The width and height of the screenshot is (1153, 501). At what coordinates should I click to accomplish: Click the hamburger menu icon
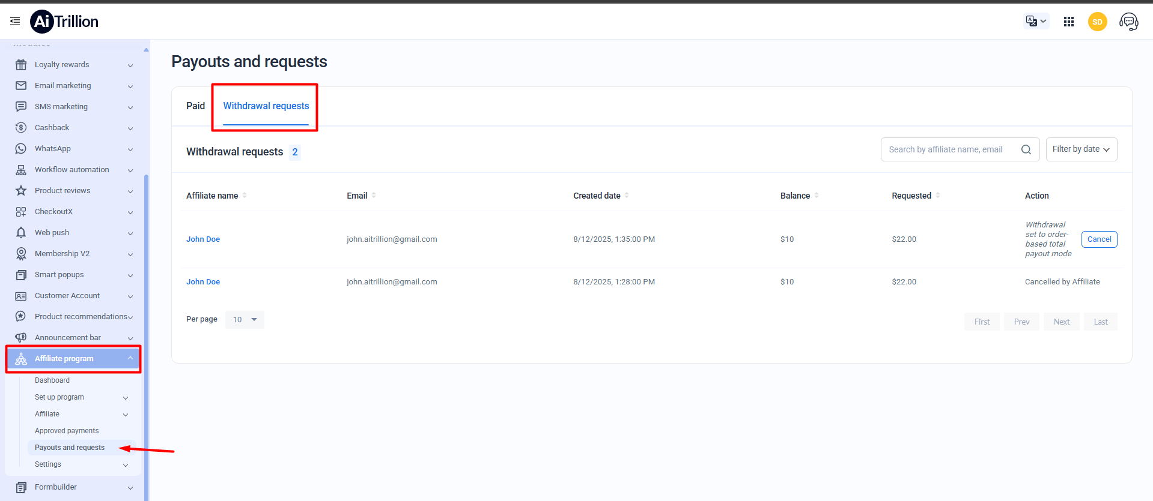click(x=15, y=21)
